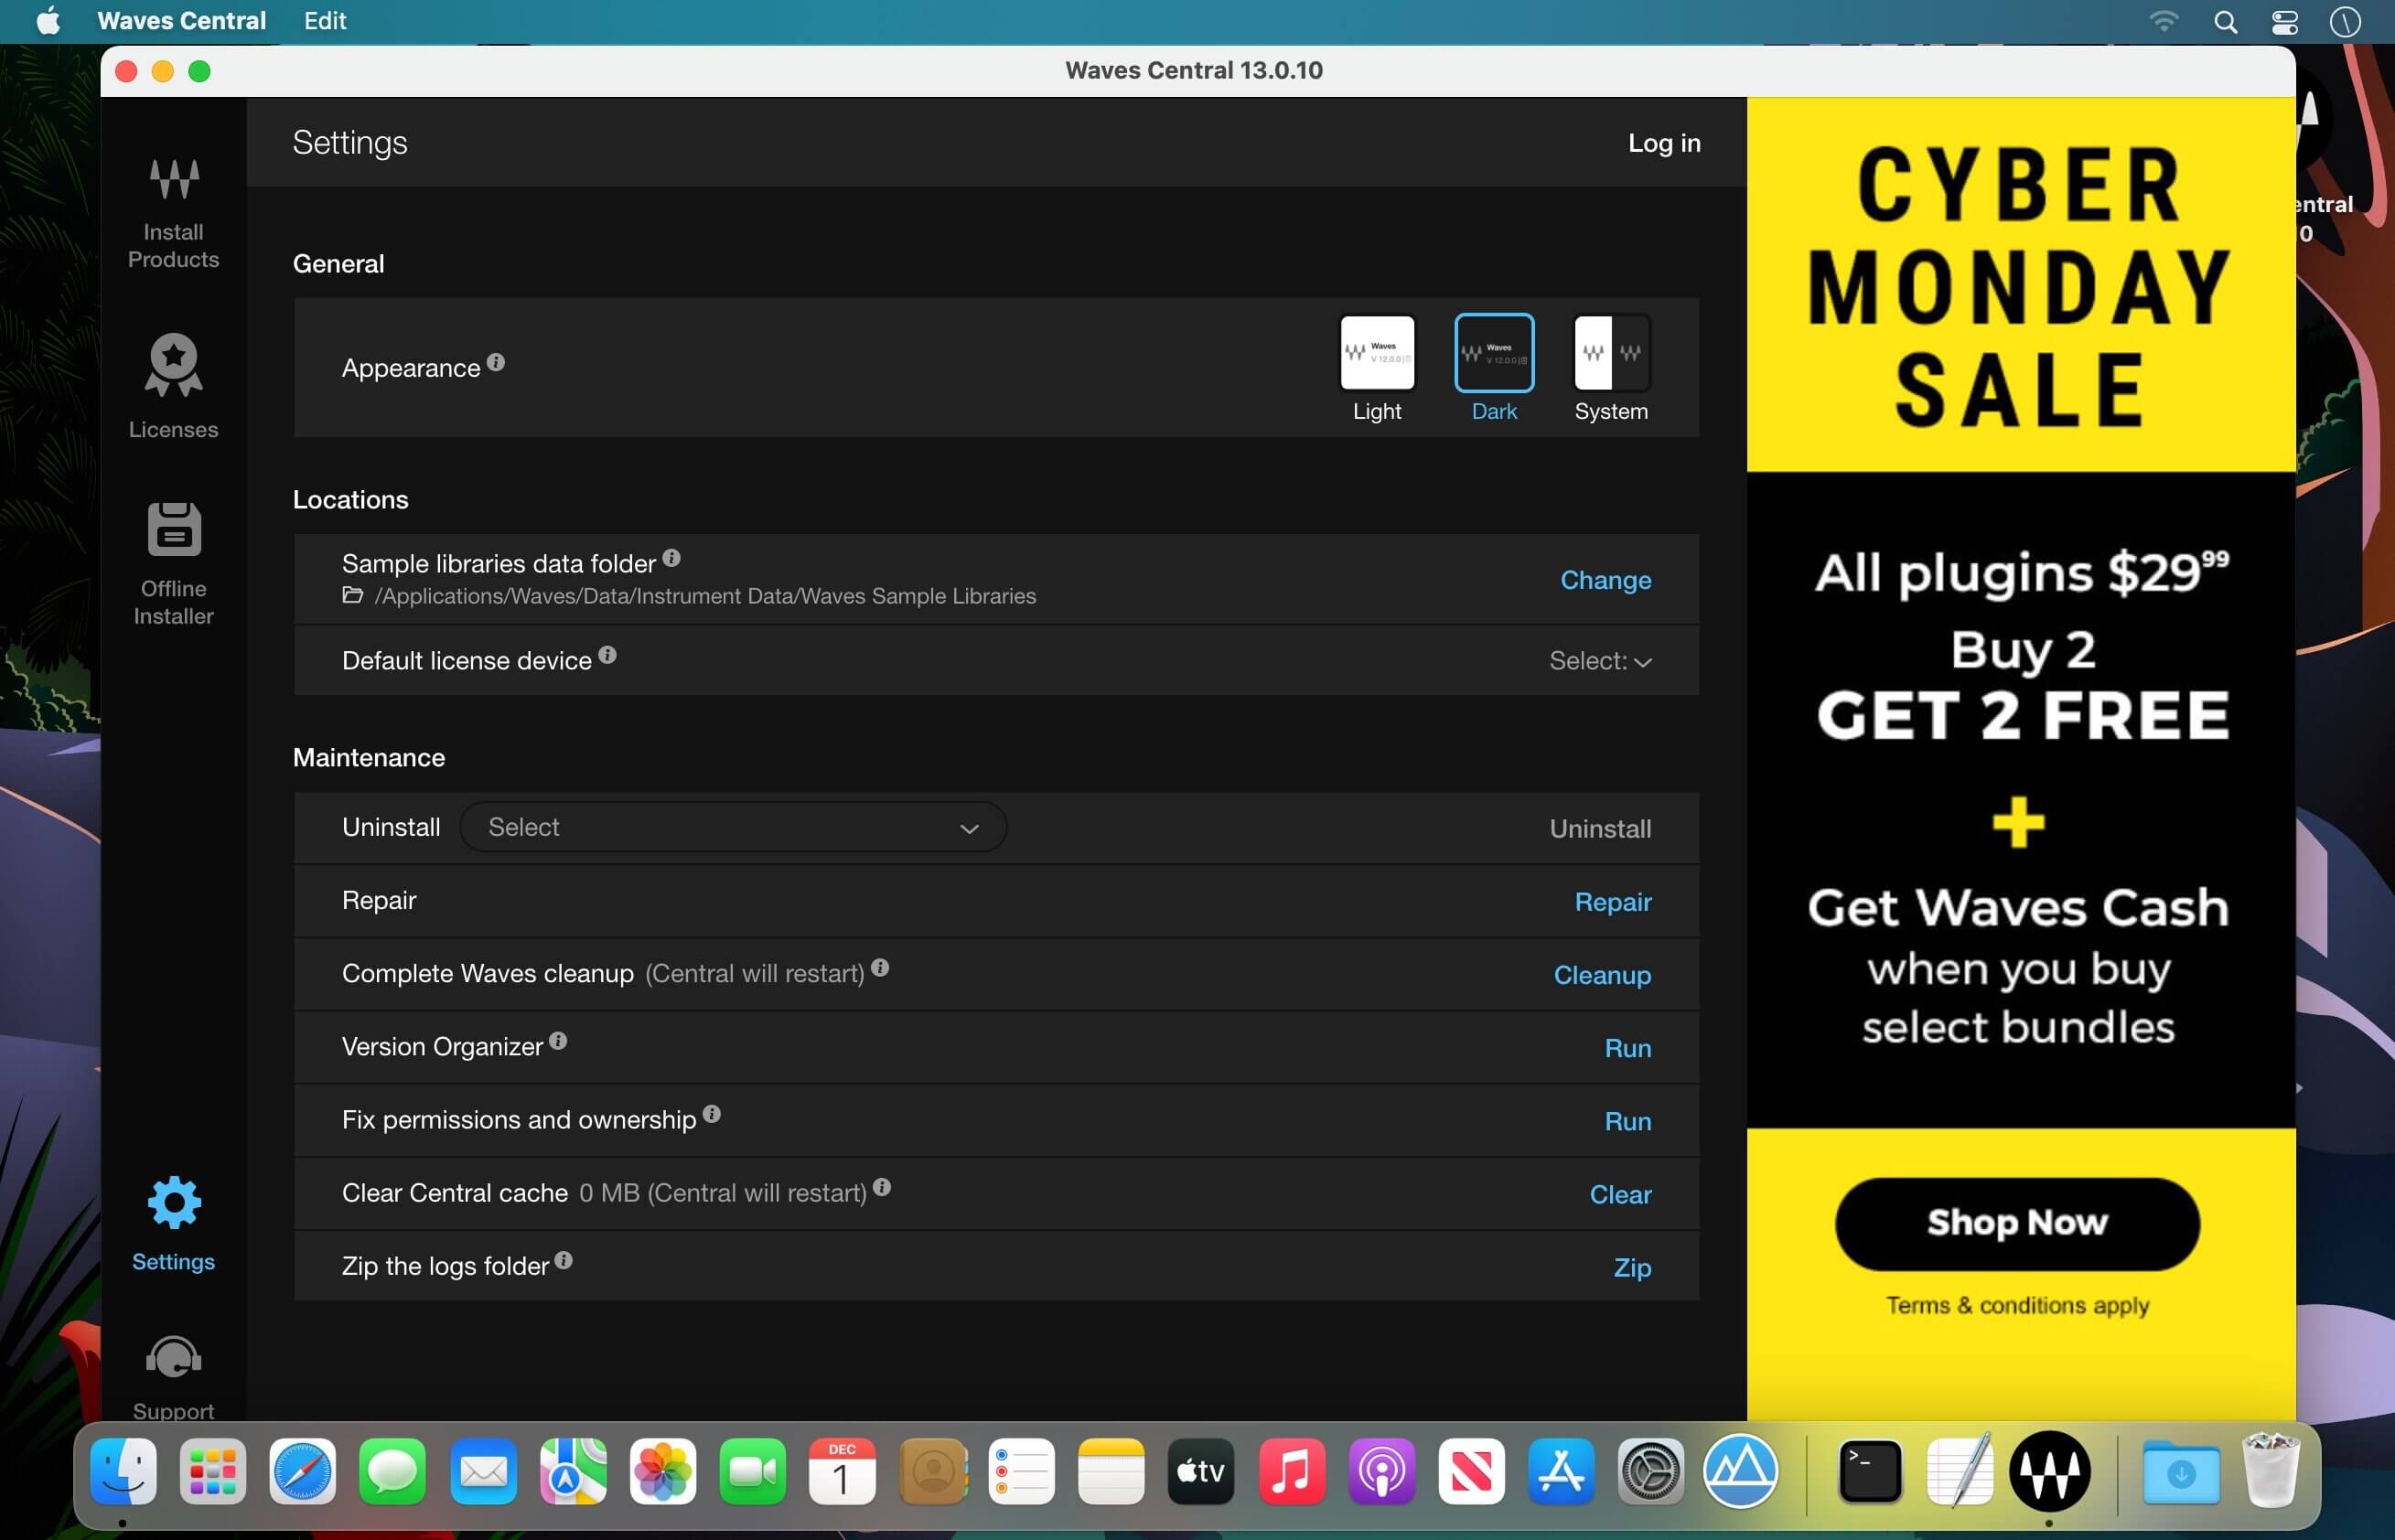The image size is (2395, 1540).
Task: Show info for Sample libraries data folder
Action: point(671,558)
